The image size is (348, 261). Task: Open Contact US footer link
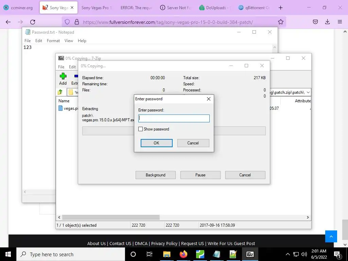click(120, 243)
